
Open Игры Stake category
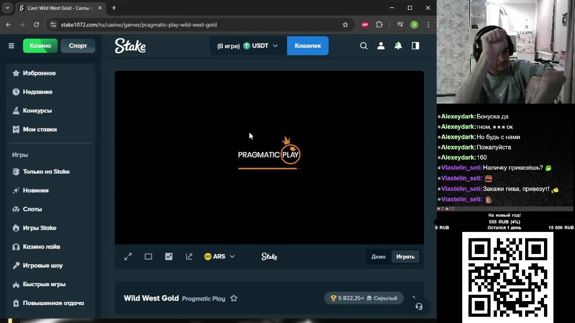(50, 228)
